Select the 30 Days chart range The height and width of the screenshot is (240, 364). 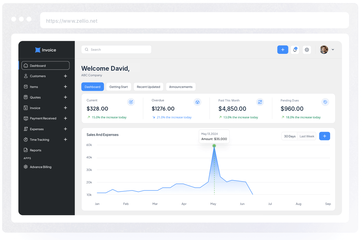(x=290, y=136)
